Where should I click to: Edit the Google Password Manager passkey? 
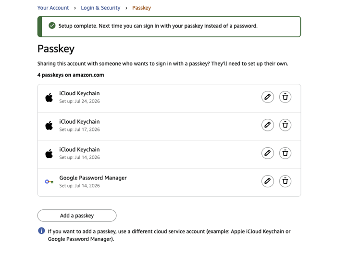pos(268,181)
